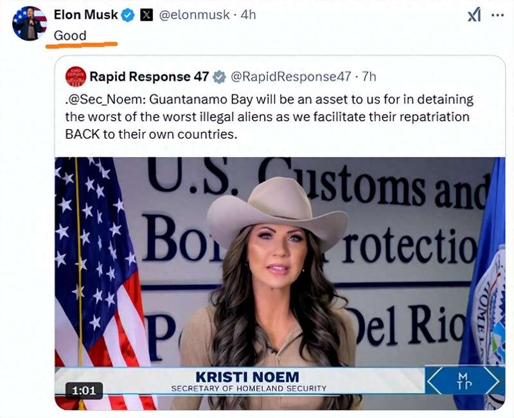514x418 pixels.
Task: Open the three-dot more options menu
Action: pos(497,15)
